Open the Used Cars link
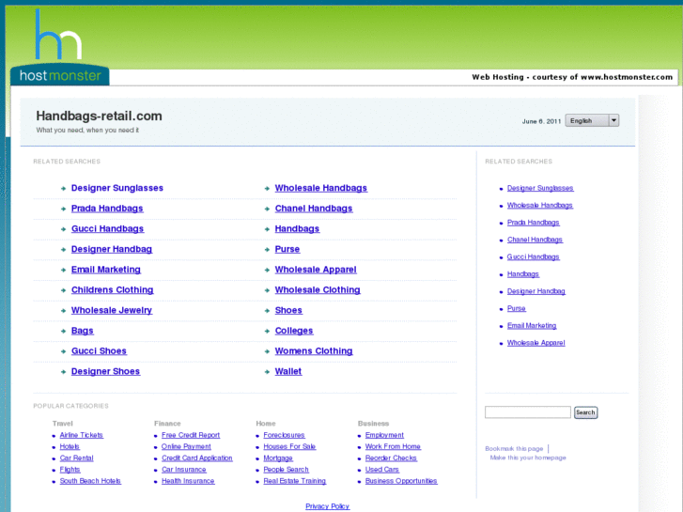Viewport: 683px width, 512px height. tap(382, 470)
